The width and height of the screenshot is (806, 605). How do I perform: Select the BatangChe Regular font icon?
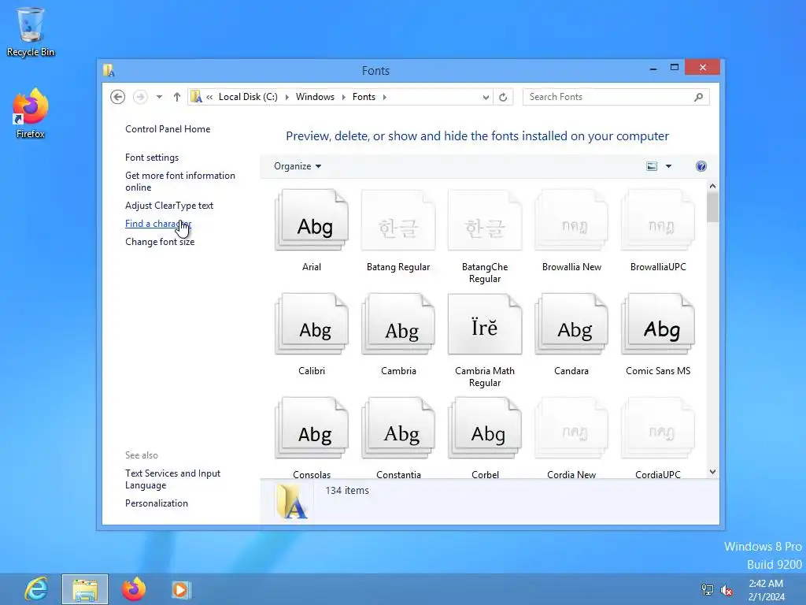(x=485, y=221)
